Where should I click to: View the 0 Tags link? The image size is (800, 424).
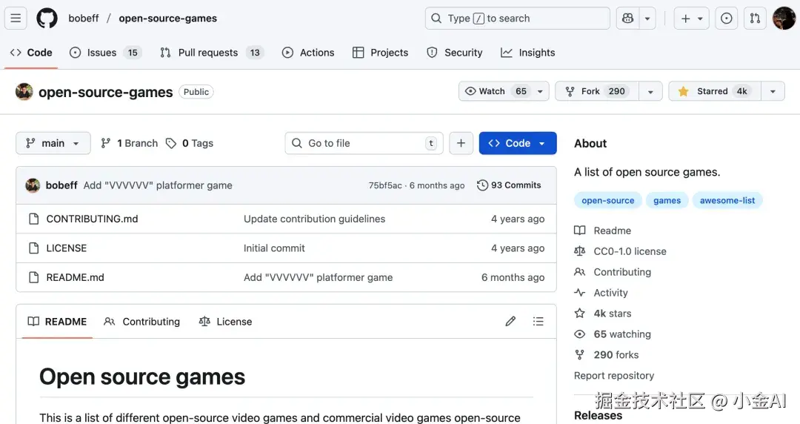[190, 144]
